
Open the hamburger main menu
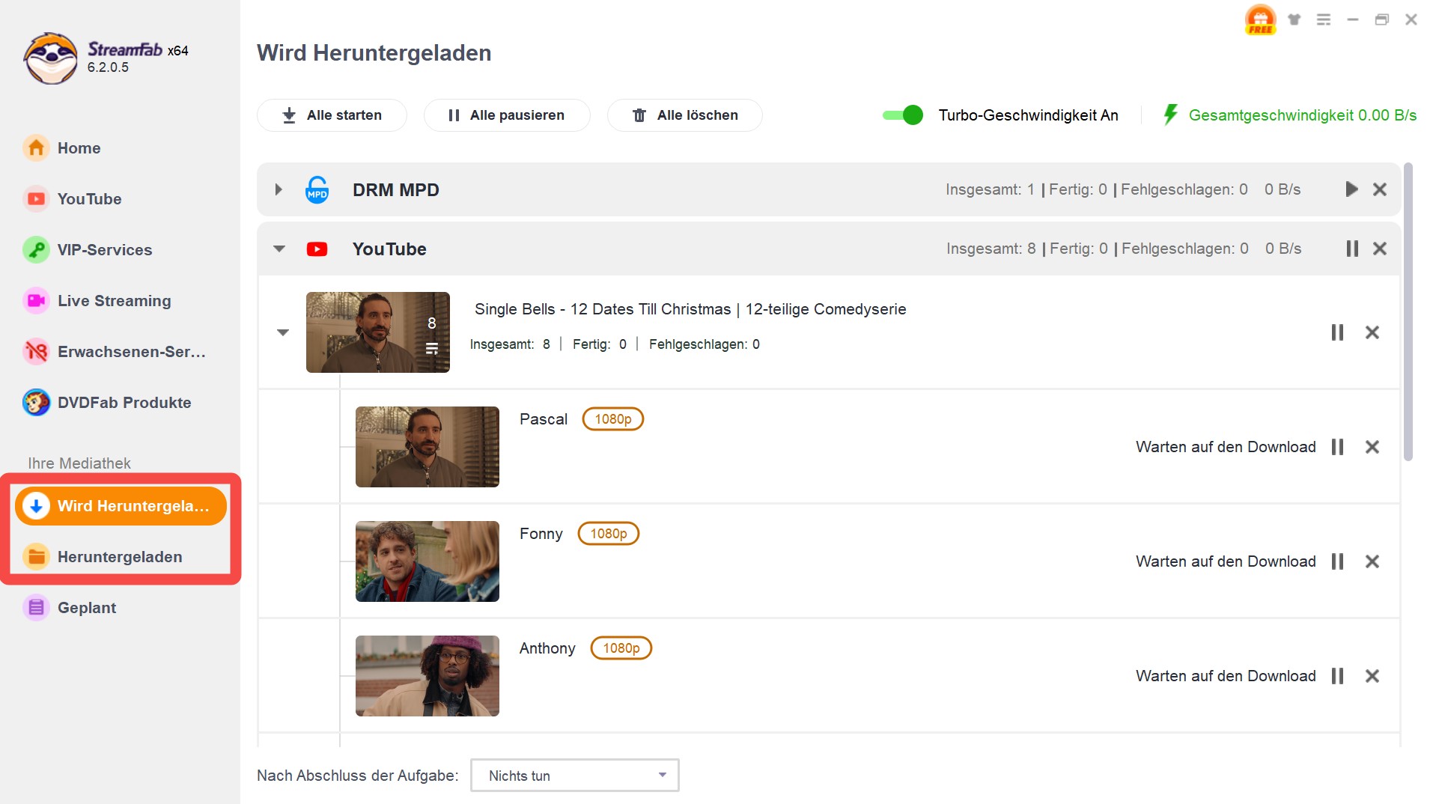(x=1324, y=19)
